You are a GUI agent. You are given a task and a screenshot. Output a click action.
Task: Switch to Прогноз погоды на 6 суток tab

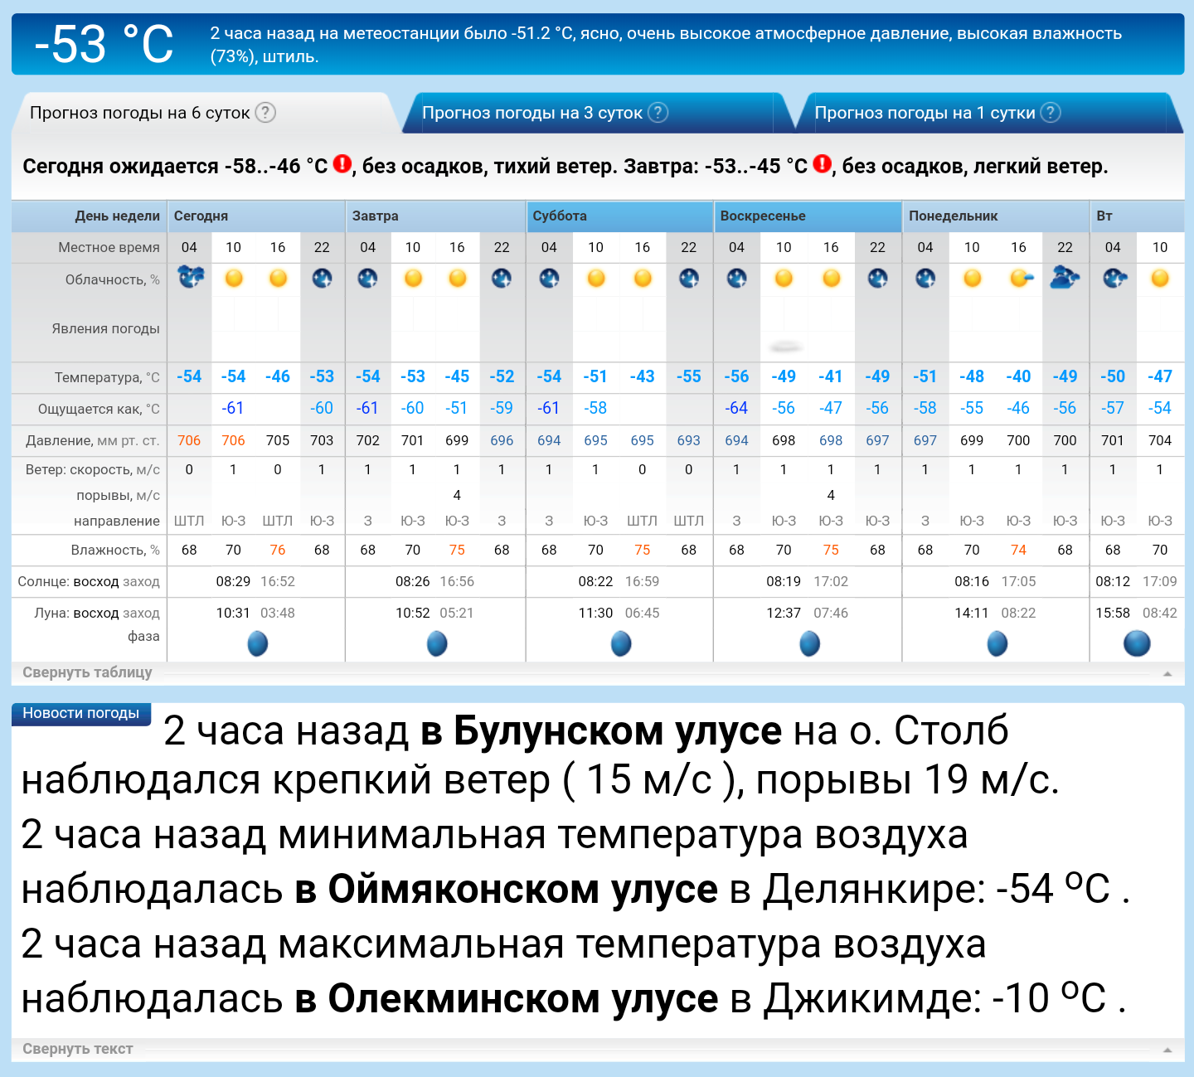tap(140, 113)
